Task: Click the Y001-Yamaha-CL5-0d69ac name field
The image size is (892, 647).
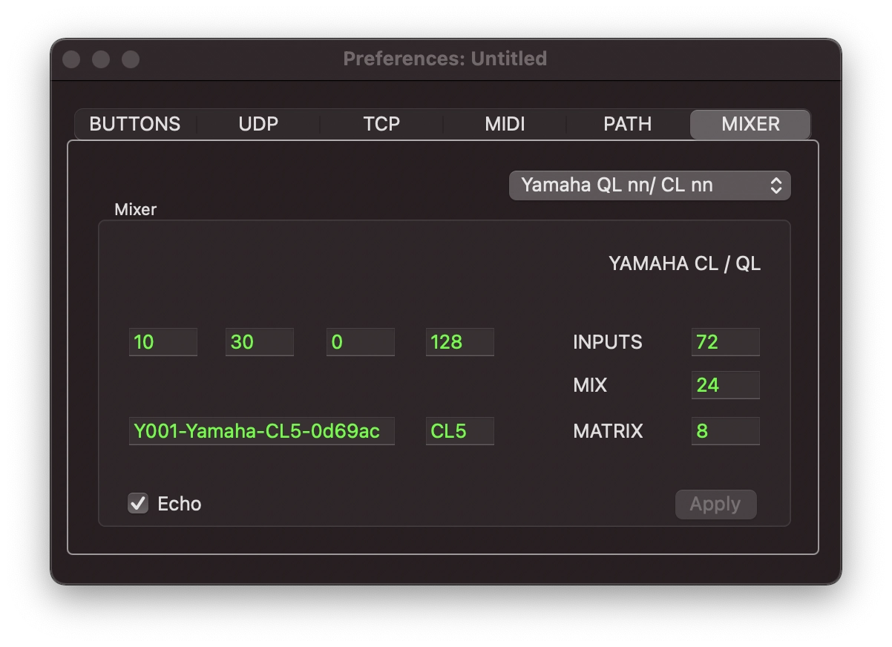Action: coord(262,431)
